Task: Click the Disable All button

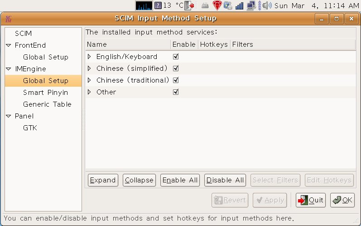Action: pos(225,180)
